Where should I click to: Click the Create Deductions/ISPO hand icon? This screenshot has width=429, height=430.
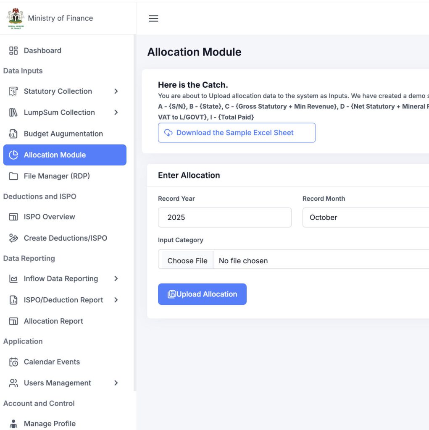pos(13,238)
